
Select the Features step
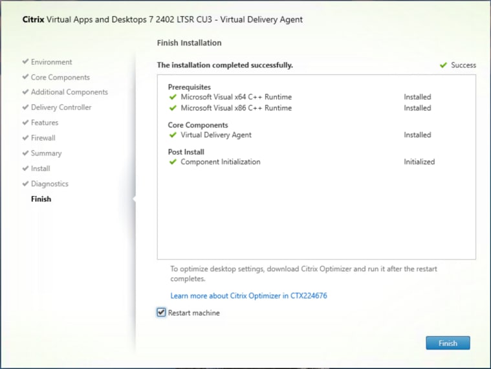click(45, 122)
